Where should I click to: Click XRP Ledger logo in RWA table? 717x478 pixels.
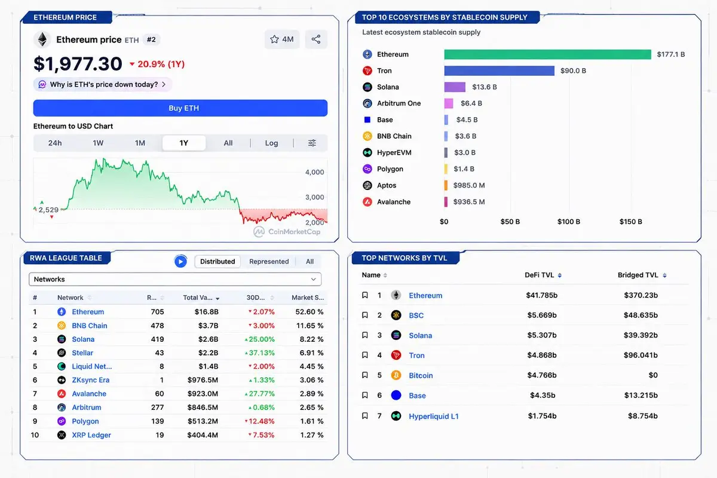62,435
